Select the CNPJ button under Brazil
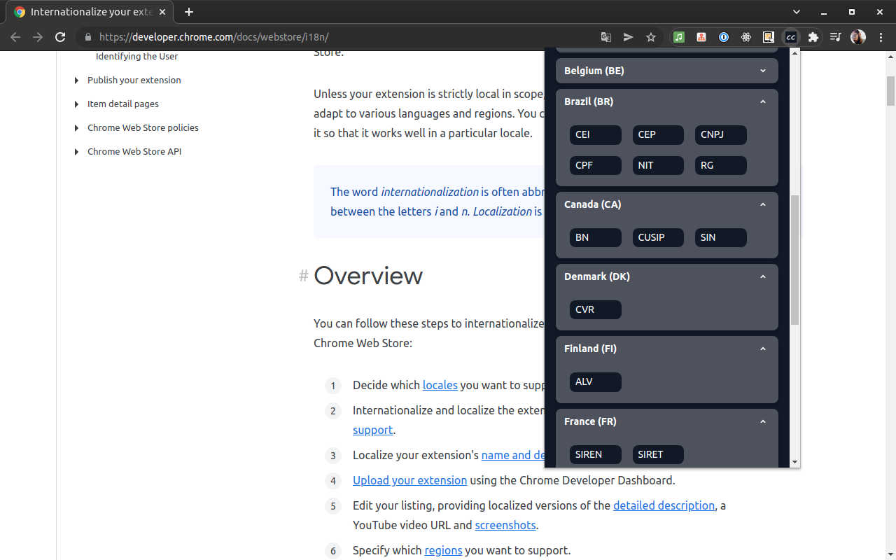The image size is (896, 560). pyautogui.click(x=720, y=135)
